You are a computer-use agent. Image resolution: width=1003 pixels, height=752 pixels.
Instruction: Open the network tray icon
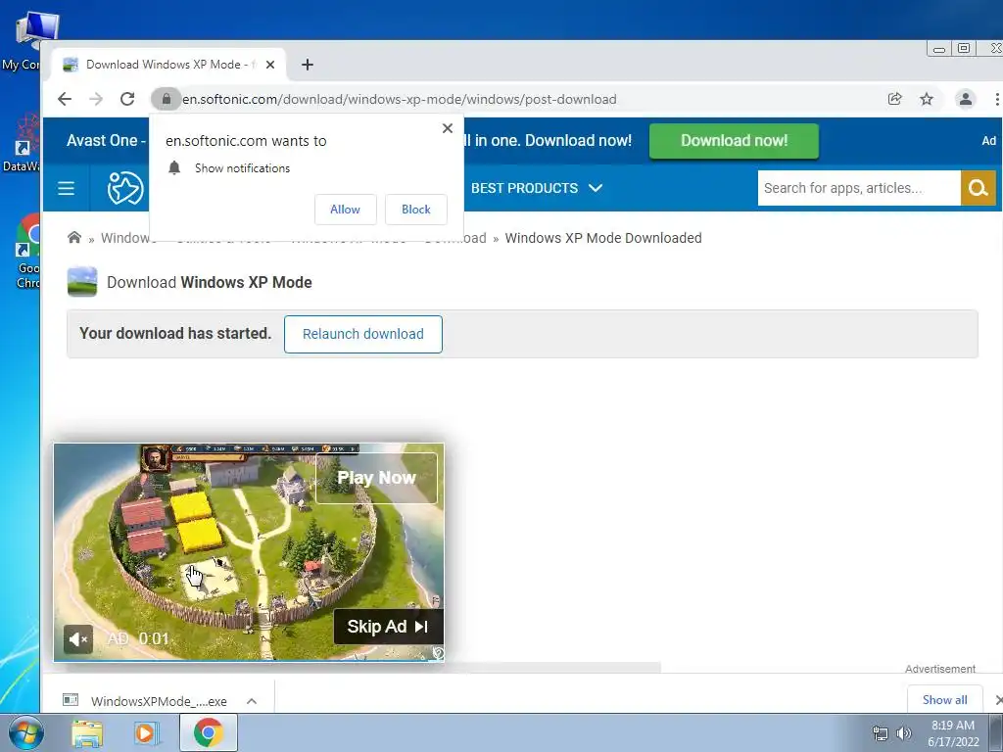click(x=881, y=733)
